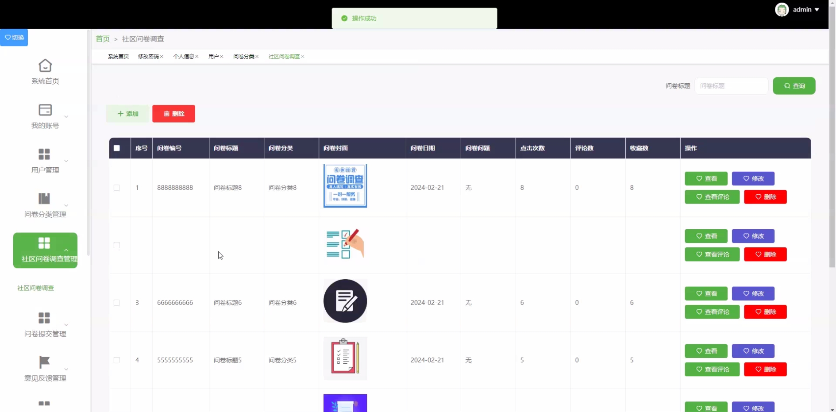The image size is (836, 412).
Task: Switch to the 用户 tab
Action: click(213, 57)
